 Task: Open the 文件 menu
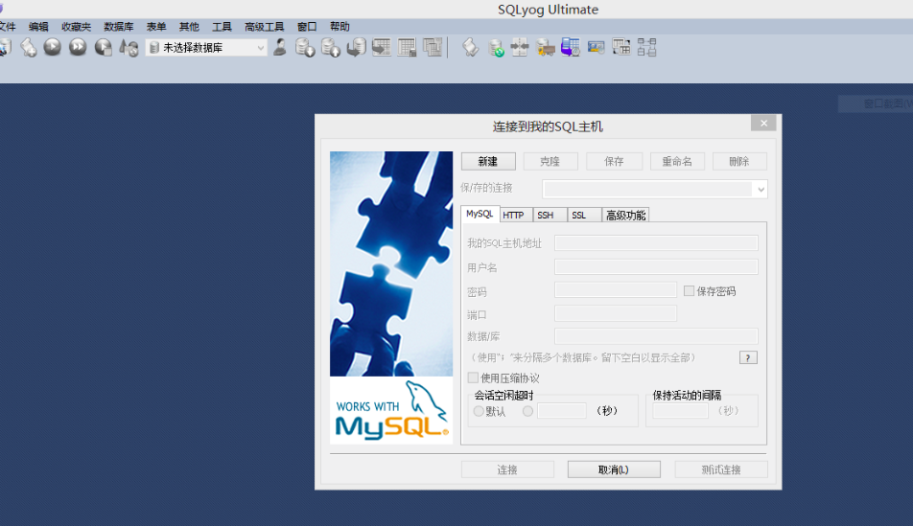(7, 26)
